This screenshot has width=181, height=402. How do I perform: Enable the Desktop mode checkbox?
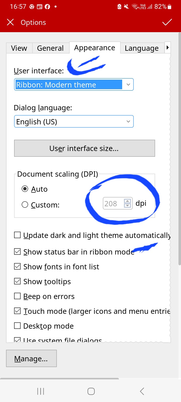[x=17, y=326]
